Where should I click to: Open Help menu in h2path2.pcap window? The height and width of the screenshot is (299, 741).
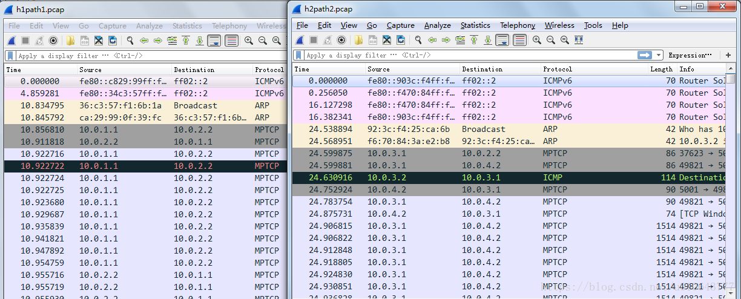tap(620, 25)
